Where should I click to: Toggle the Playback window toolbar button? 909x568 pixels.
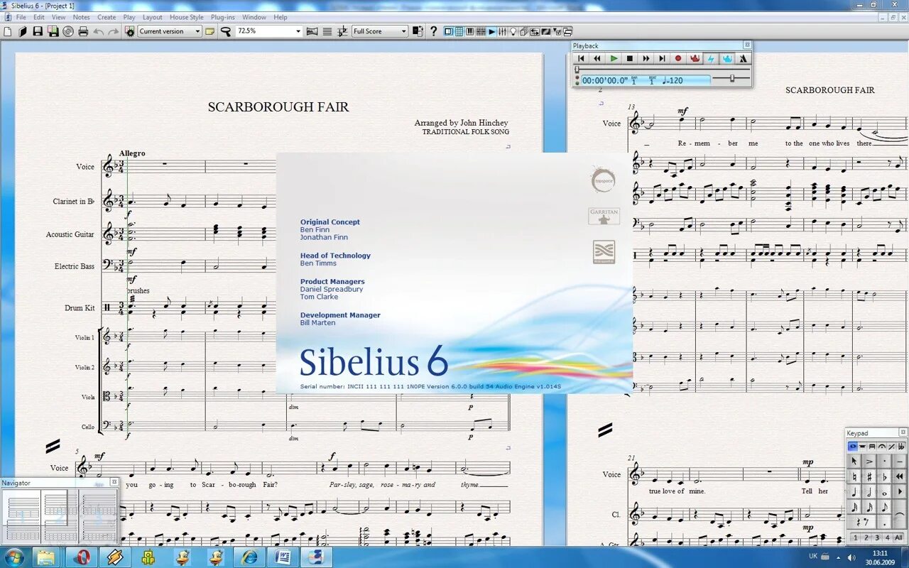pyautogui.click(x=491, y=31)
